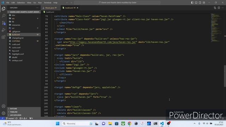Click the remote window status icon
Viewport: 226px width, 127px height.
(2, 119)
